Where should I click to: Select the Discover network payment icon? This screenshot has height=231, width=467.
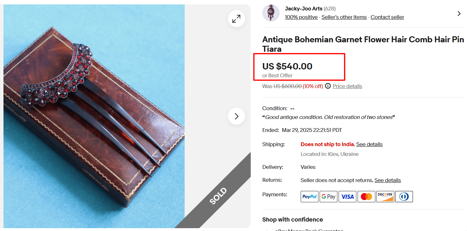tap(385, 196)
